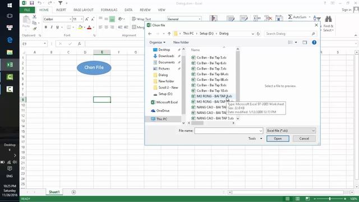
Task: Select the Sheet1 tab
Action: coord(54,192)
